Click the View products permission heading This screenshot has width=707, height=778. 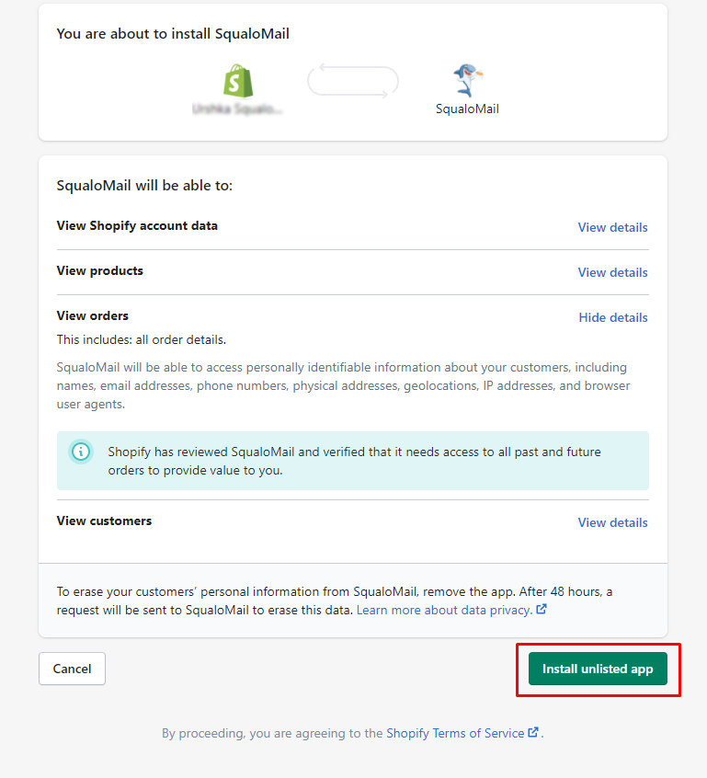point(100,270)
